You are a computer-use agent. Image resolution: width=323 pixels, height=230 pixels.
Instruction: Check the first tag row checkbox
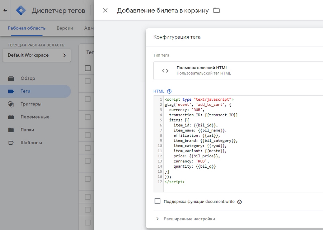click(x=87, y=81)
